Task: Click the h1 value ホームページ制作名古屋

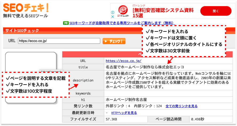Action: coord(126,100)
